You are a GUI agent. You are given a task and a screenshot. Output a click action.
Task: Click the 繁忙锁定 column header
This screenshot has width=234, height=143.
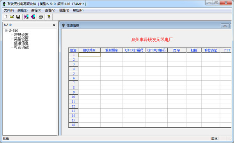click(x=211, y=50)
